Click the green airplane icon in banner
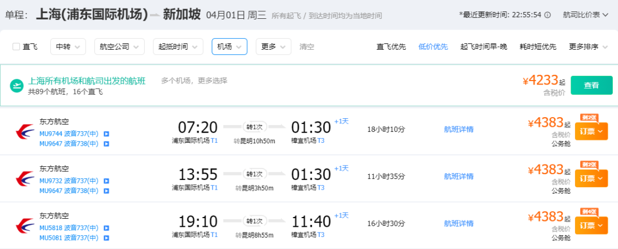Viewport: 618px width, 249px height. [x=17, y=86]
